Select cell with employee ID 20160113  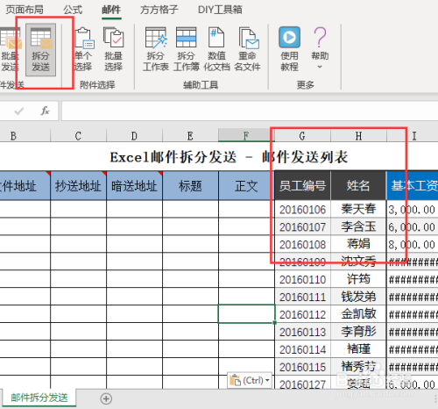point(302,332)
